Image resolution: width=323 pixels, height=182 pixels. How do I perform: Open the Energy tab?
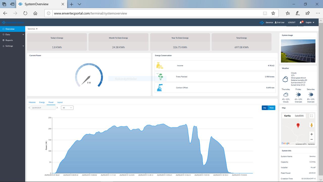[x=42, y=102]
